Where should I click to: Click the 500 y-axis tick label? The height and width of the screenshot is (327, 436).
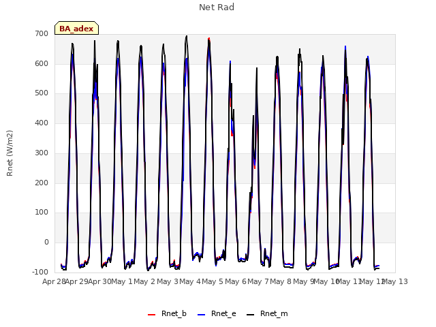click(x=42, y=93)
